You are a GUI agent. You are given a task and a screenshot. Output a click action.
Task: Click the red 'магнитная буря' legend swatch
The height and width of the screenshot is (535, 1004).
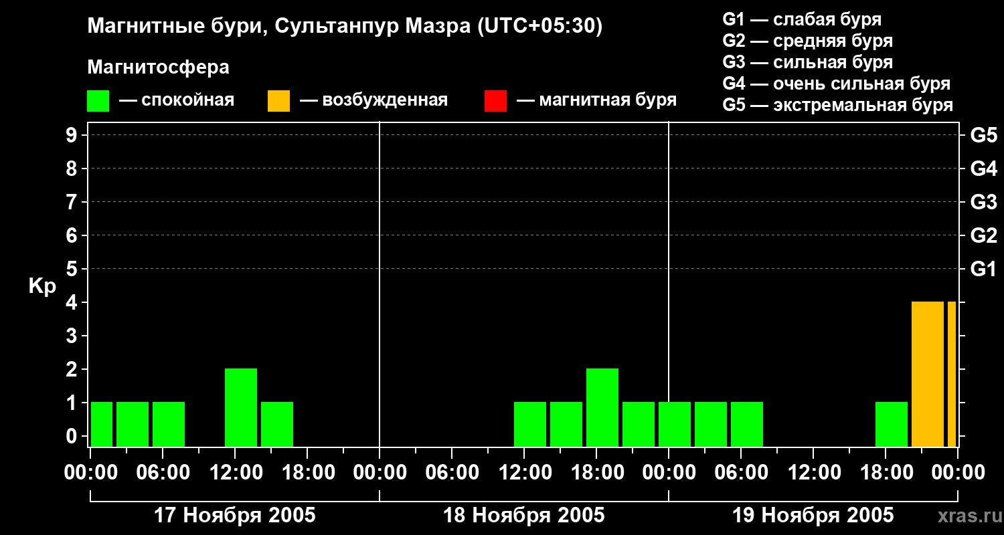495,101
